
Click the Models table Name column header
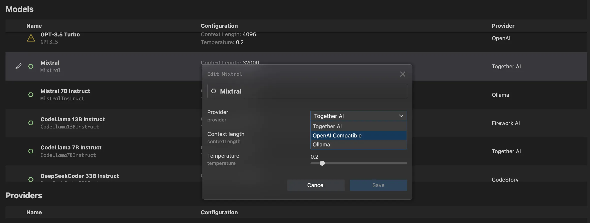click(x=34, y=26)
